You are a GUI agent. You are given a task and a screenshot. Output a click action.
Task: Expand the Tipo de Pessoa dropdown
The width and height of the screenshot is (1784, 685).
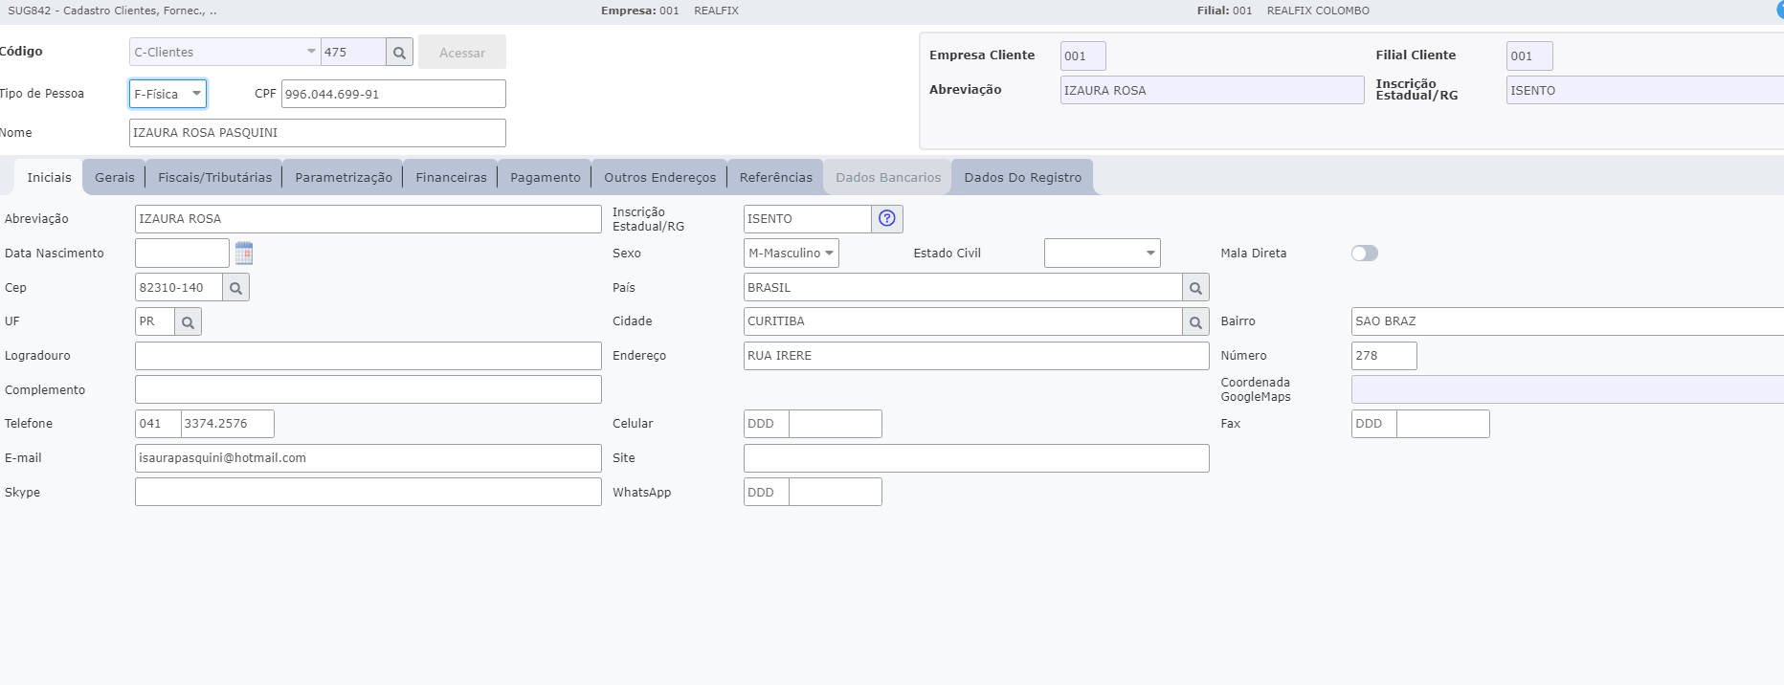(x=167, y=94)
